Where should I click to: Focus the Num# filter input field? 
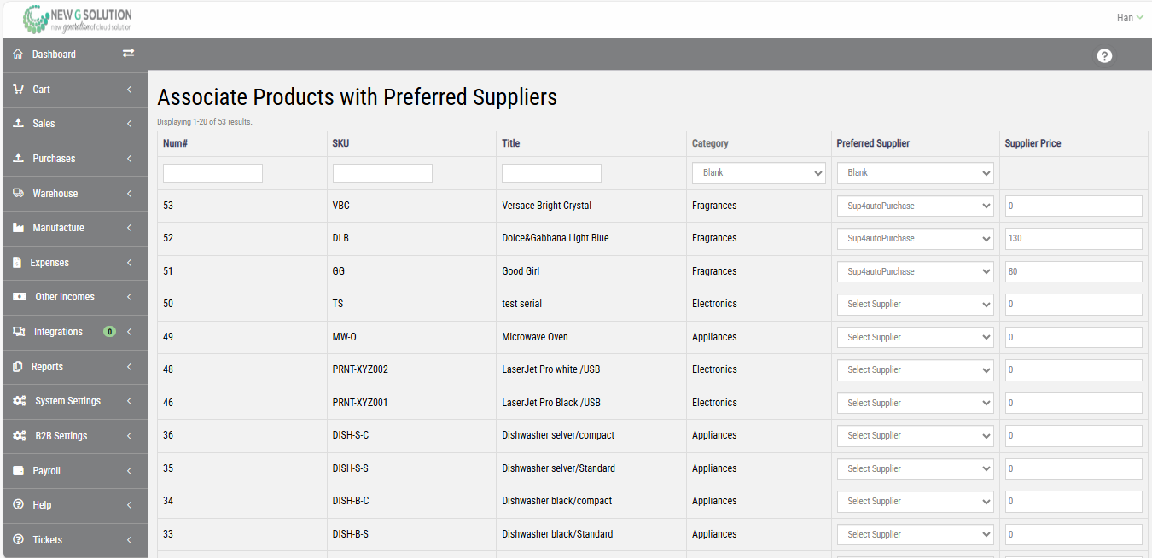coord(212,173)
